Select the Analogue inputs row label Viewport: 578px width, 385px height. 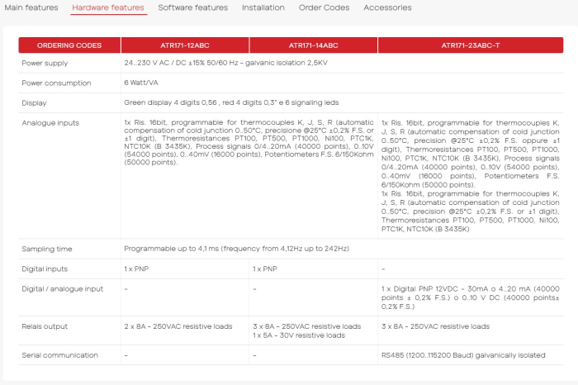(50, 123)
